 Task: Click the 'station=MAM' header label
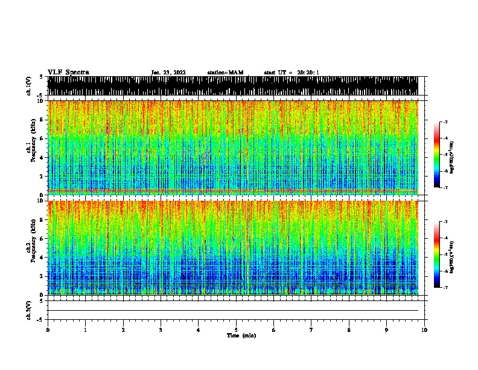pyautogui.click(x=225, y=73)
